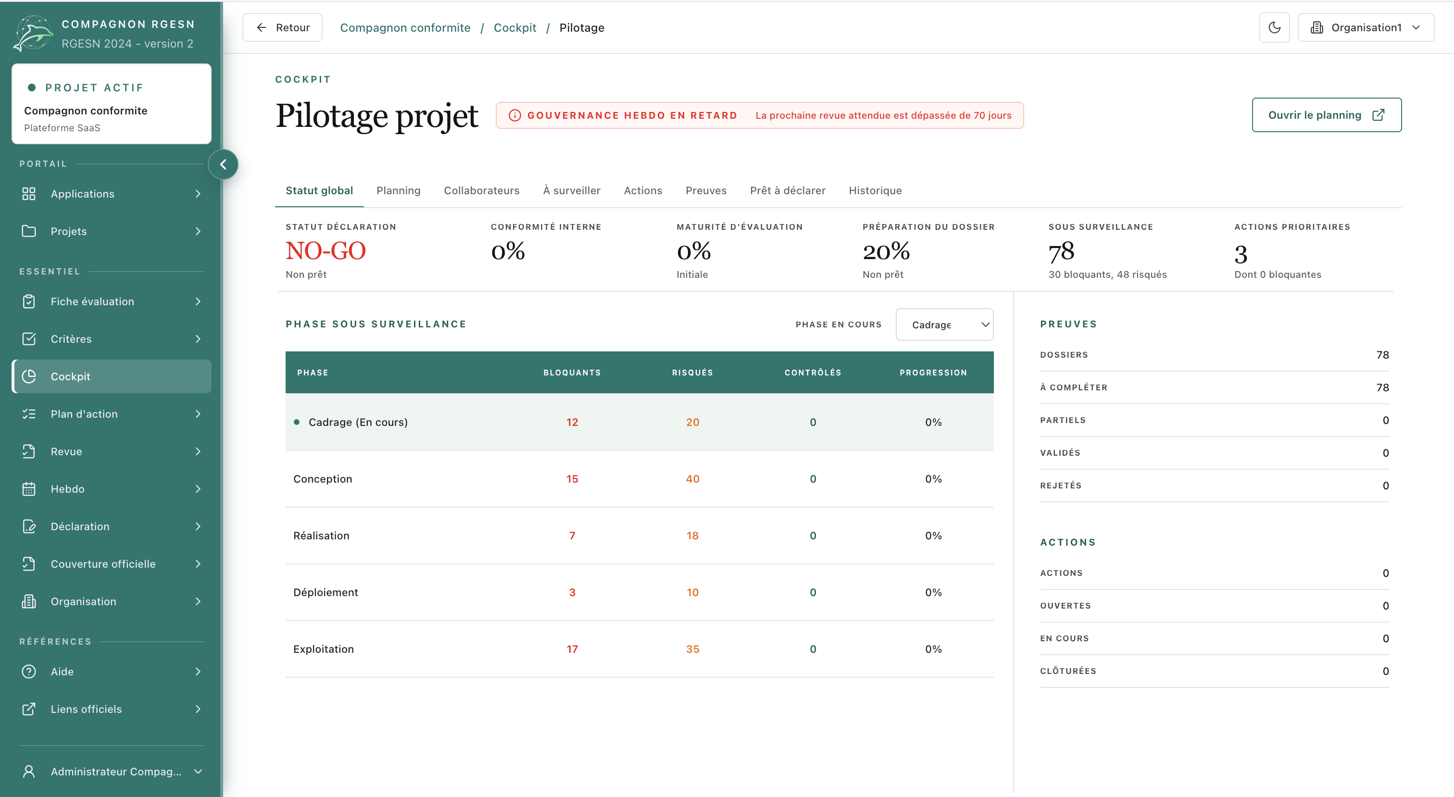Switch to the Collaborateurs tab
The width and height of the screenshot is (1454, 797).
pyautogui.click(x=481, y=190)
